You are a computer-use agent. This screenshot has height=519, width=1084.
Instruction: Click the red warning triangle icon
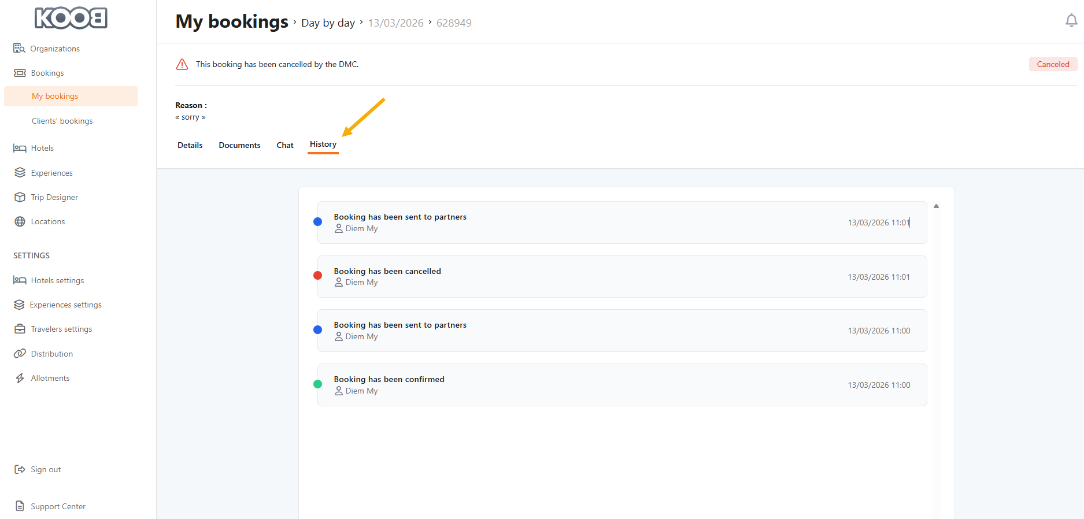(x=182, y=64)
